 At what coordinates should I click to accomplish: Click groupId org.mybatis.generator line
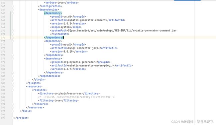click(80, 62)
